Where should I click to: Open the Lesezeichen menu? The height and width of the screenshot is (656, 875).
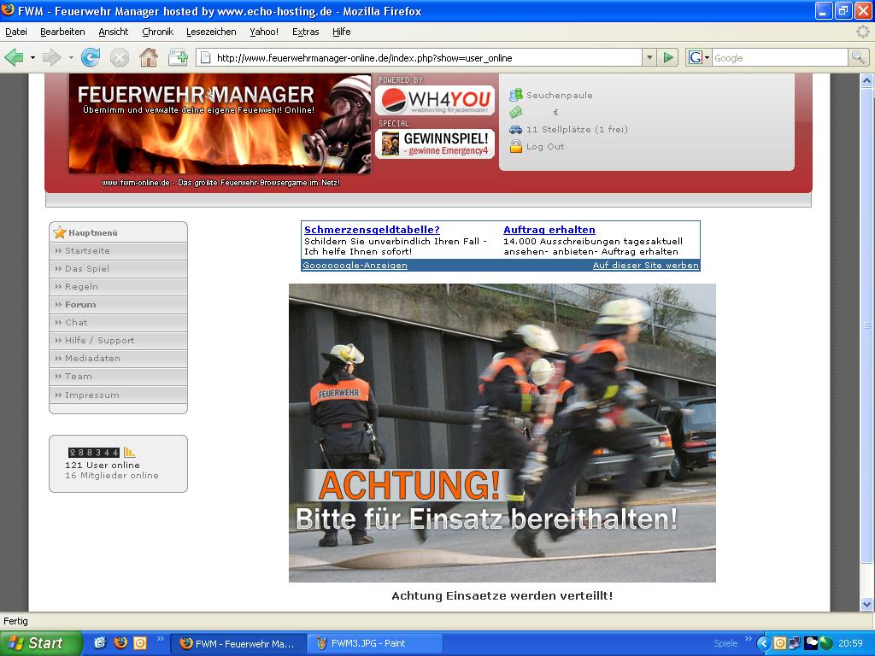click(211, 32)
